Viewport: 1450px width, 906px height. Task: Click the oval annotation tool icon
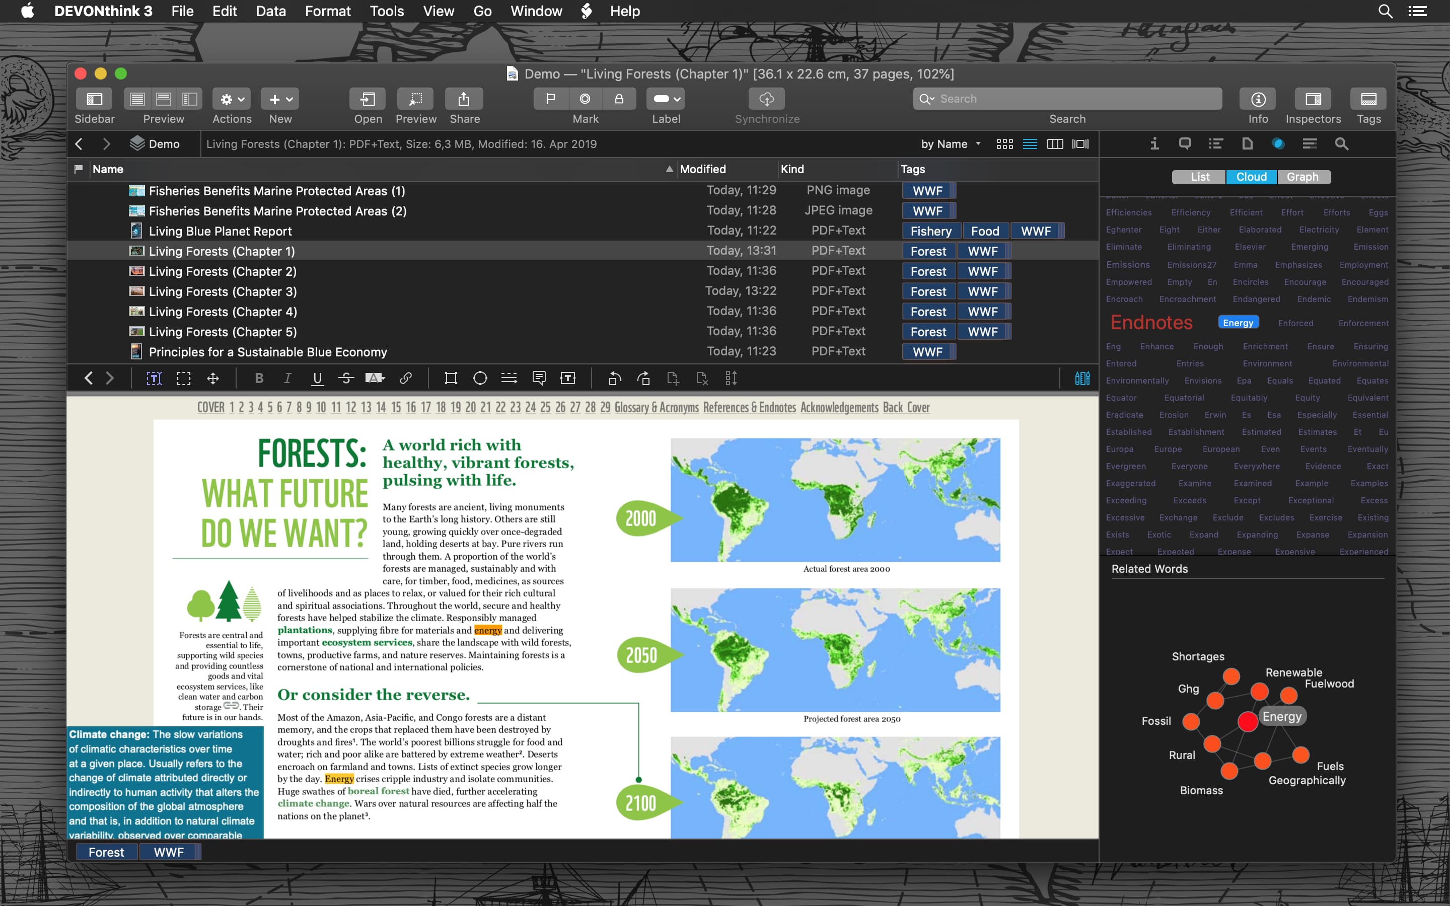[x=480, y=378]
